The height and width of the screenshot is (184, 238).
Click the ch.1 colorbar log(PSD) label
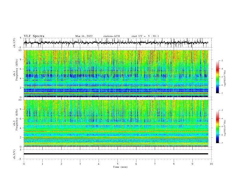tap(225, 78)
